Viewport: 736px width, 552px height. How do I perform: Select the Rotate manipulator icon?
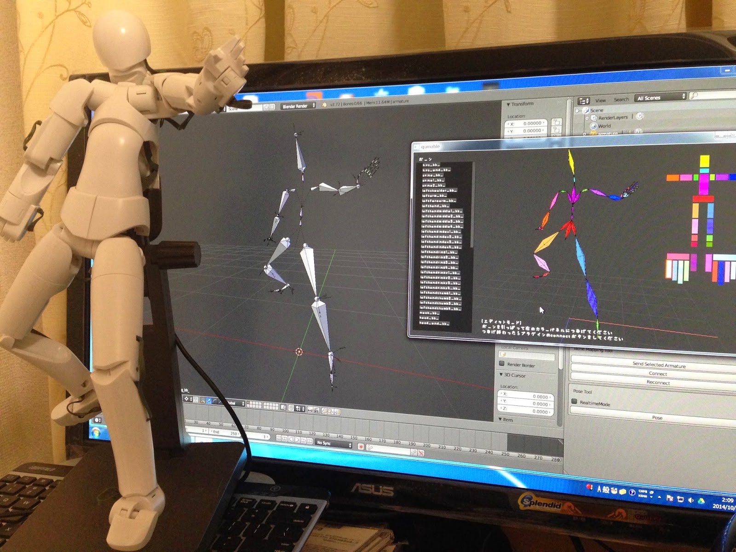(x=214, y=401)
